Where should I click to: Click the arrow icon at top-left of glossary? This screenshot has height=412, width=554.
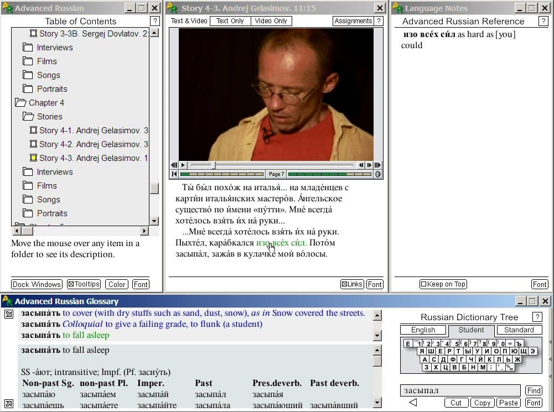[9, 315]
